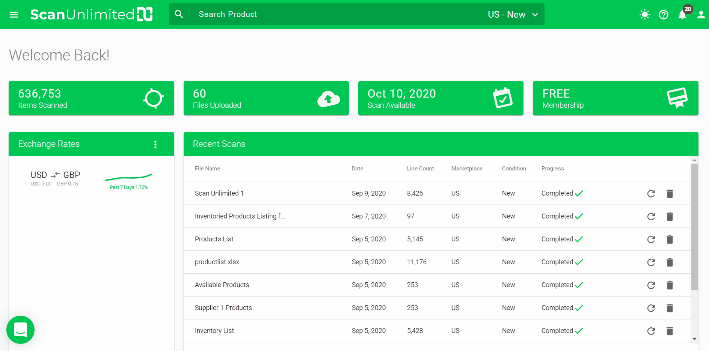Open notifications bell with 20 badge
This screenshot has height=351, width=709.
pyautogui.click(x=682, y=15)
